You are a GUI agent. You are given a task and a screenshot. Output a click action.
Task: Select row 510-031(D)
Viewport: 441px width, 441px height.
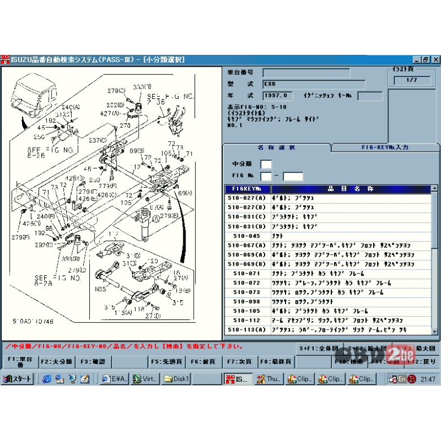[328, 227]
